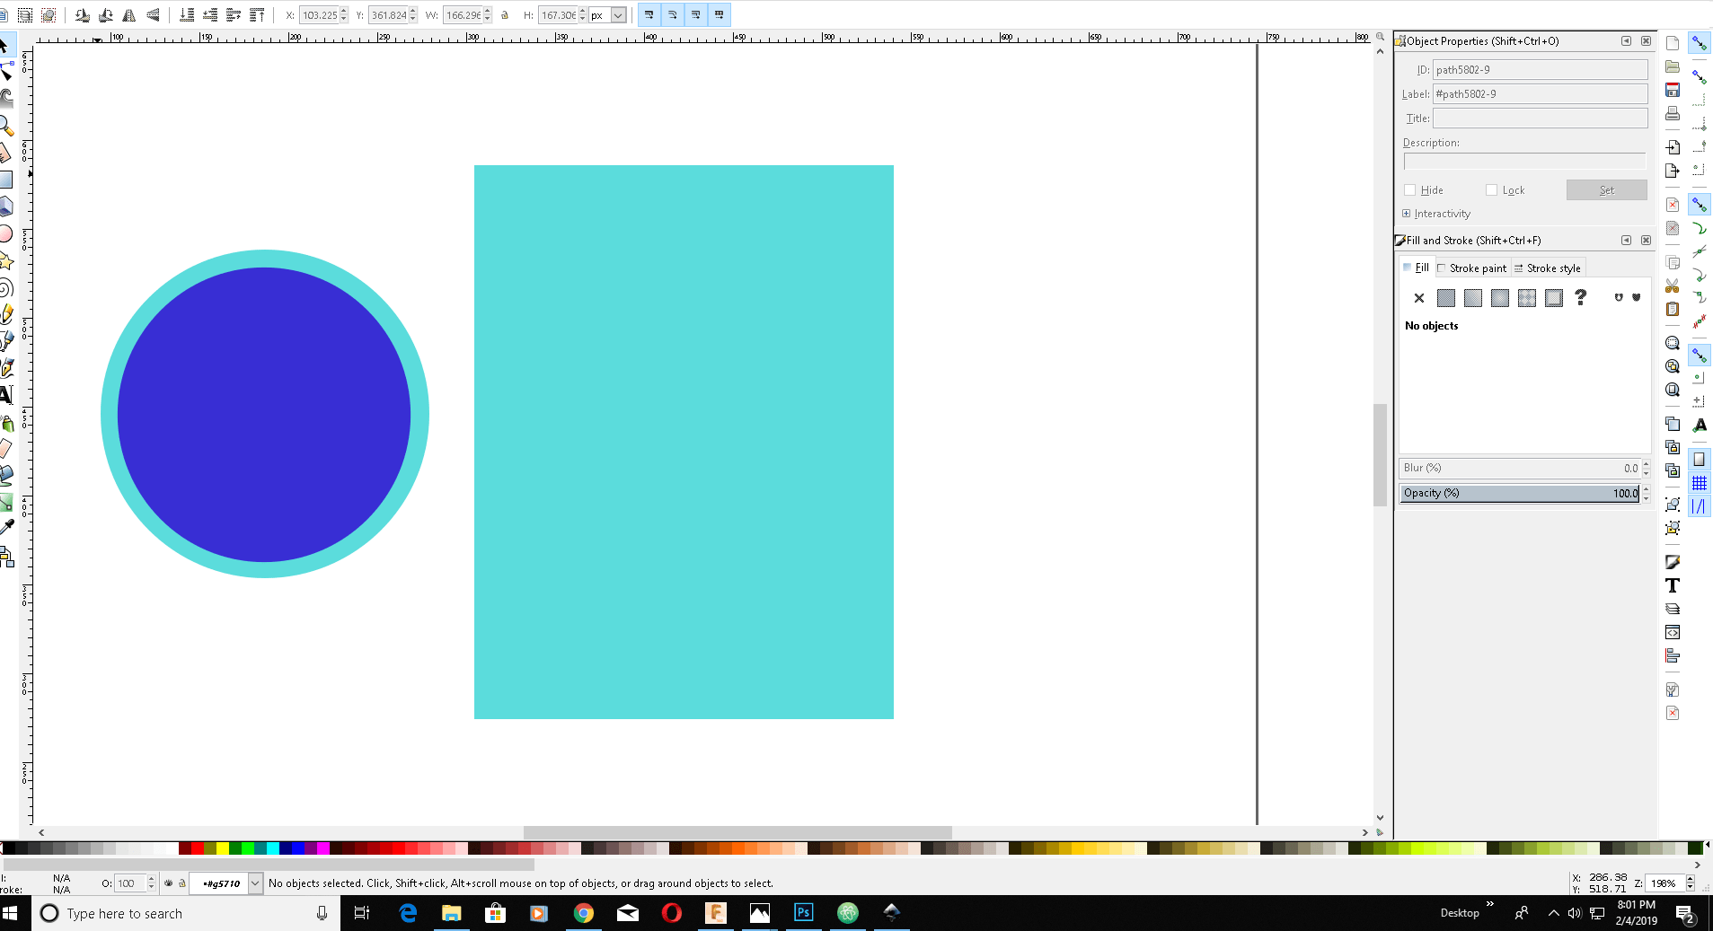Click the Description text field
The height and width of the screenshot is (931, 1713).
click(1524, 162)
